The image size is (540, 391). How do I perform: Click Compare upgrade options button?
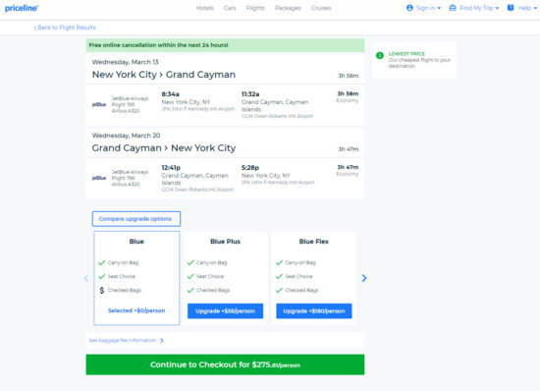point(136,219)
